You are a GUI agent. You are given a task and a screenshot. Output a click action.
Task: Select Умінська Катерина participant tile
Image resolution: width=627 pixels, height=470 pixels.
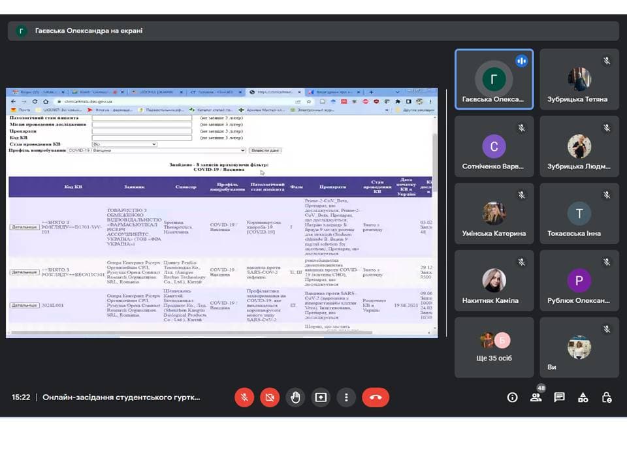494,213
